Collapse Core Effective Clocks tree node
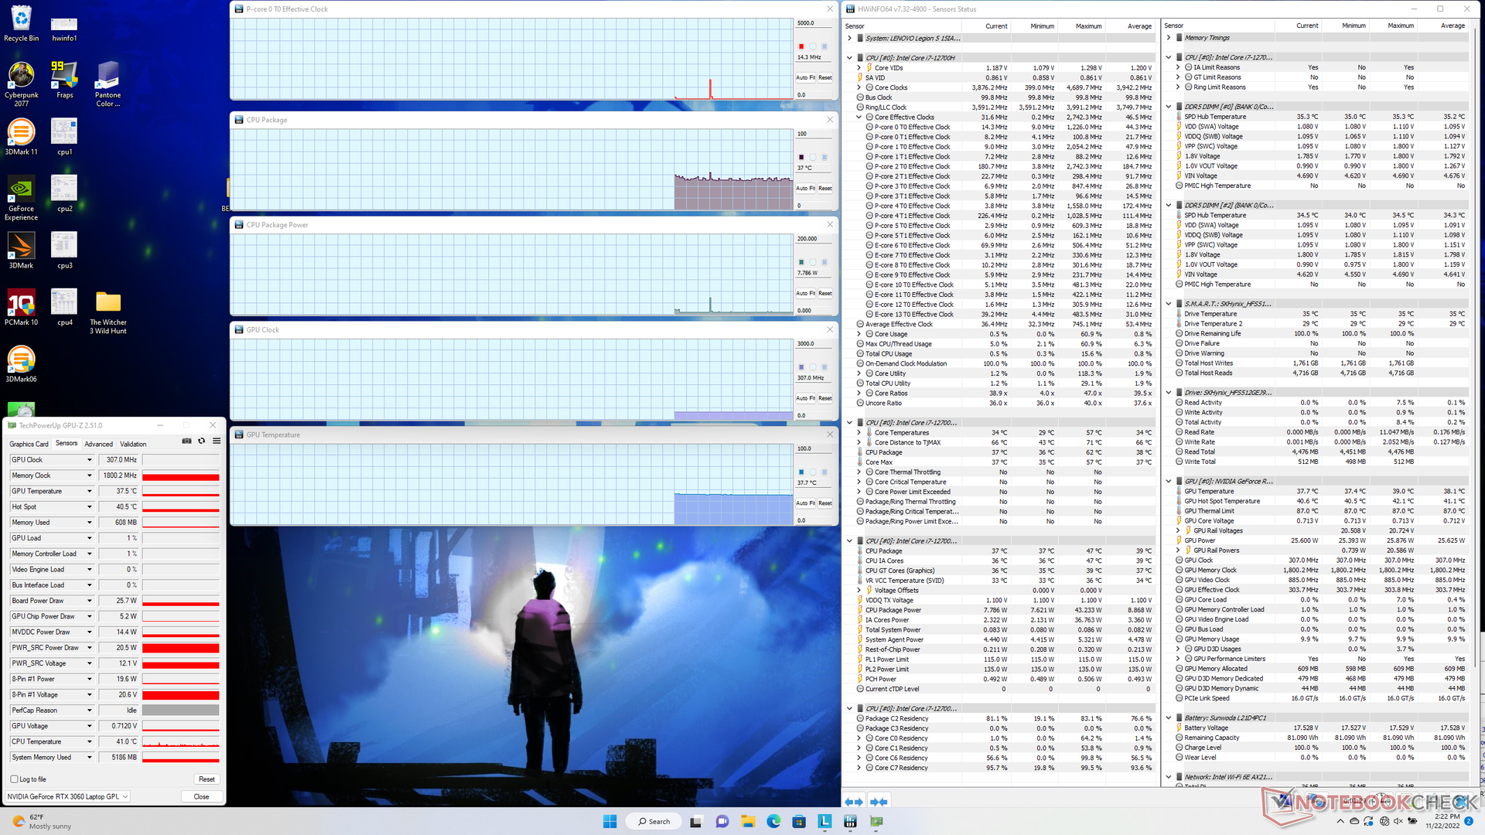Screen dimensions: 1485x835 (859, 118)
